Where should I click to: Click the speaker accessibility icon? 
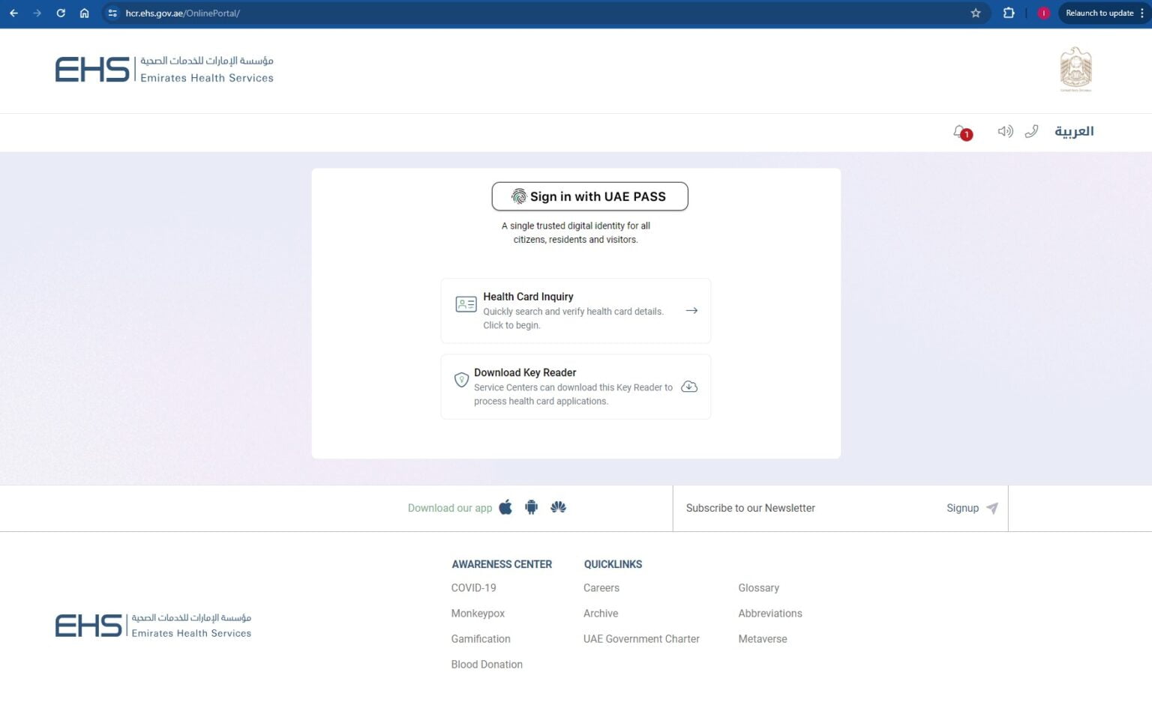(1005, 131)
